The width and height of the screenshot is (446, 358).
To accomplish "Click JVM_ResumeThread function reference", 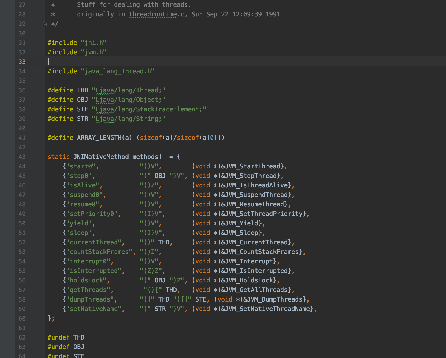I will [x=254, y=204].
